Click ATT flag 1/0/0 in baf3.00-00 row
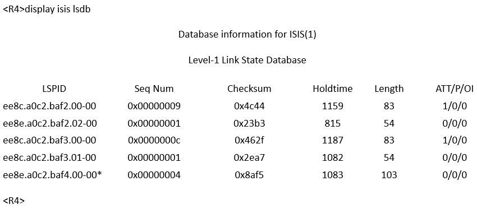 [x=455, y=140]
